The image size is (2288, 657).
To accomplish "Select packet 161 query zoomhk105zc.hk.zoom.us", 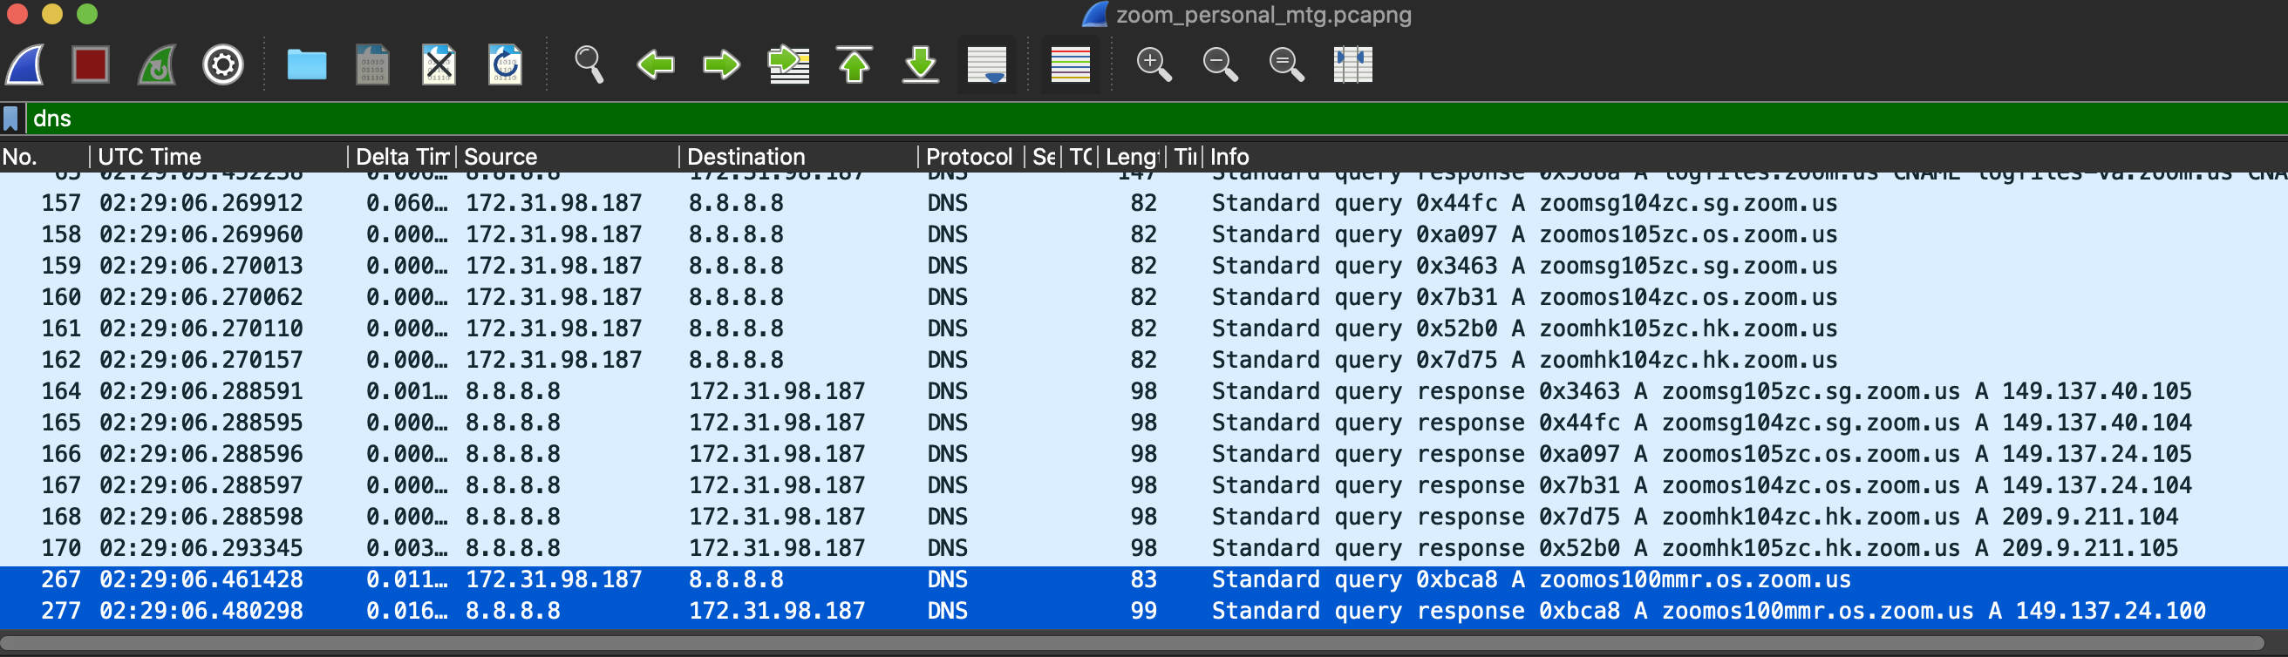I will (x=1144, y=328).
